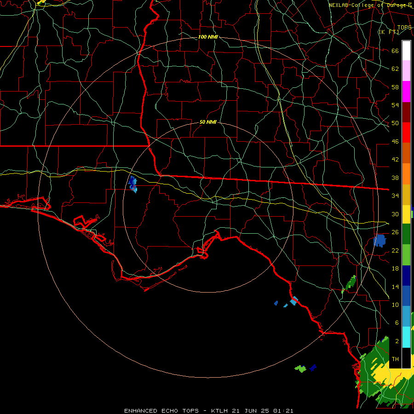Click the light blue echo on the coastline
The width and height of the screenshot is (414, 414).
tap(293, 301)
